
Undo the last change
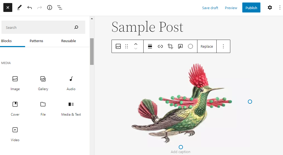coord(30,8)
